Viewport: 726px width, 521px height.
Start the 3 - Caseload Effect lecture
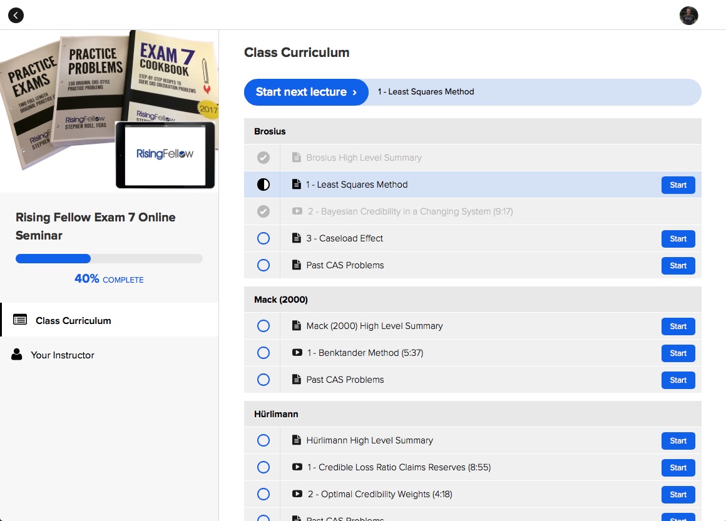[x=678, y=238]
